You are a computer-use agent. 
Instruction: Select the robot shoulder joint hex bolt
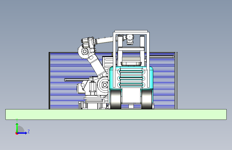pyautogui.click(x=105, y=85)
